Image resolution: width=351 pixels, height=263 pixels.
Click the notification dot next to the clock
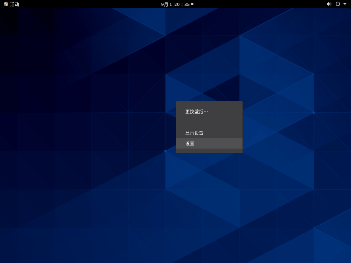point(192,4)
